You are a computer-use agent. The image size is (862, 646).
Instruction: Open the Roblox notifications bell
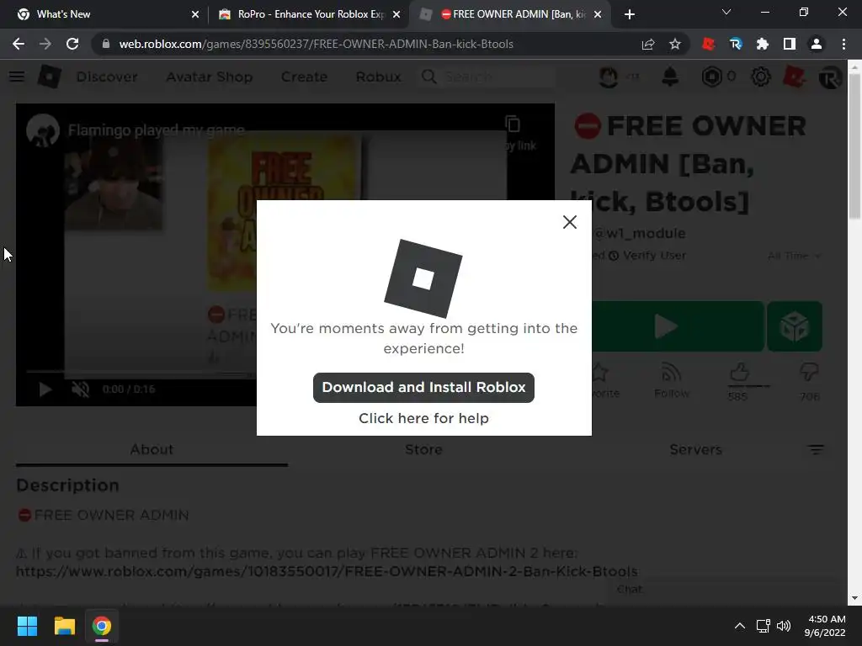pyautogui.click(x=669, y=77)
